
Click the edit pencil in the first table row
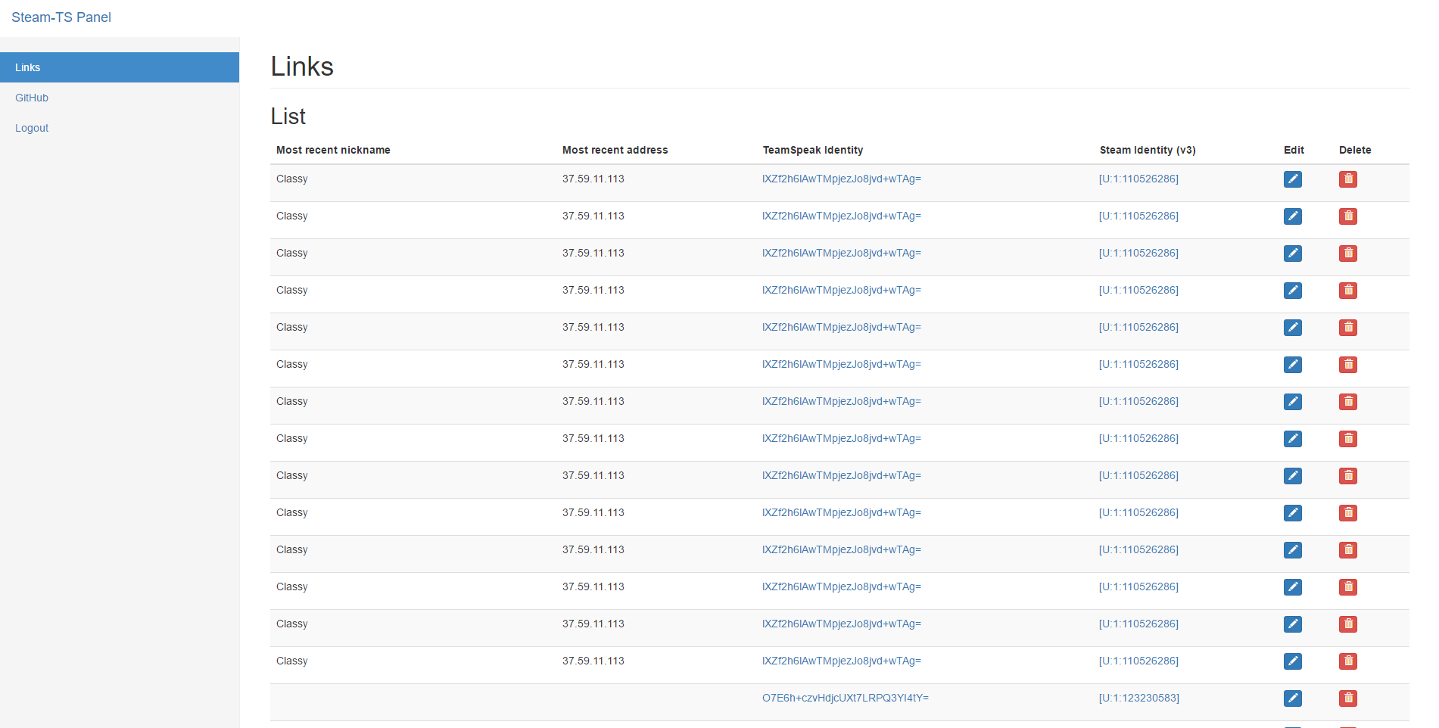(1293, 179)
